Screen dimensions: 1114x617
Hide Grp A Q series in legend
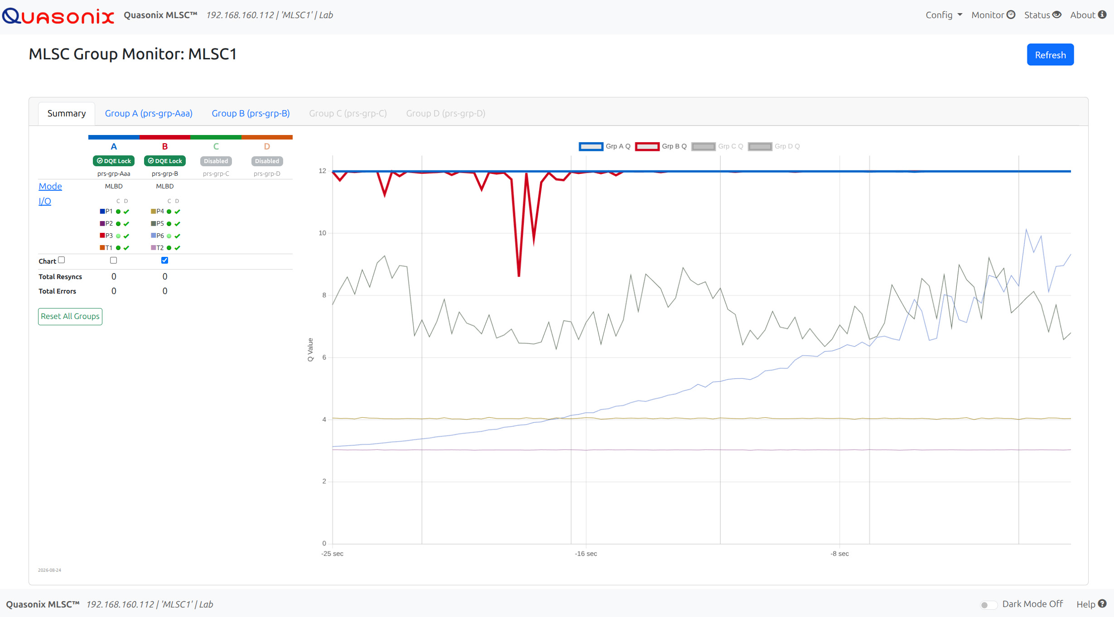pyautogui.click(x=604, y=146)
